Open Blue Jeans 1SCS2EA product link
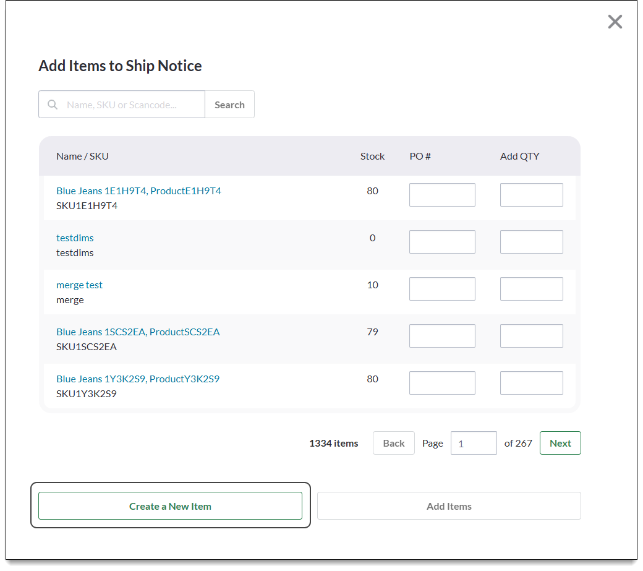 (138, 332)
